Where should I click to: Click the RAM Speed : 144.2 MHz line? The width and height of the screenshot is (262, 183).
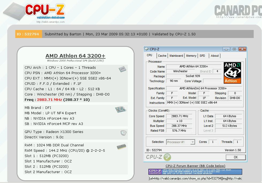point(65,150)
